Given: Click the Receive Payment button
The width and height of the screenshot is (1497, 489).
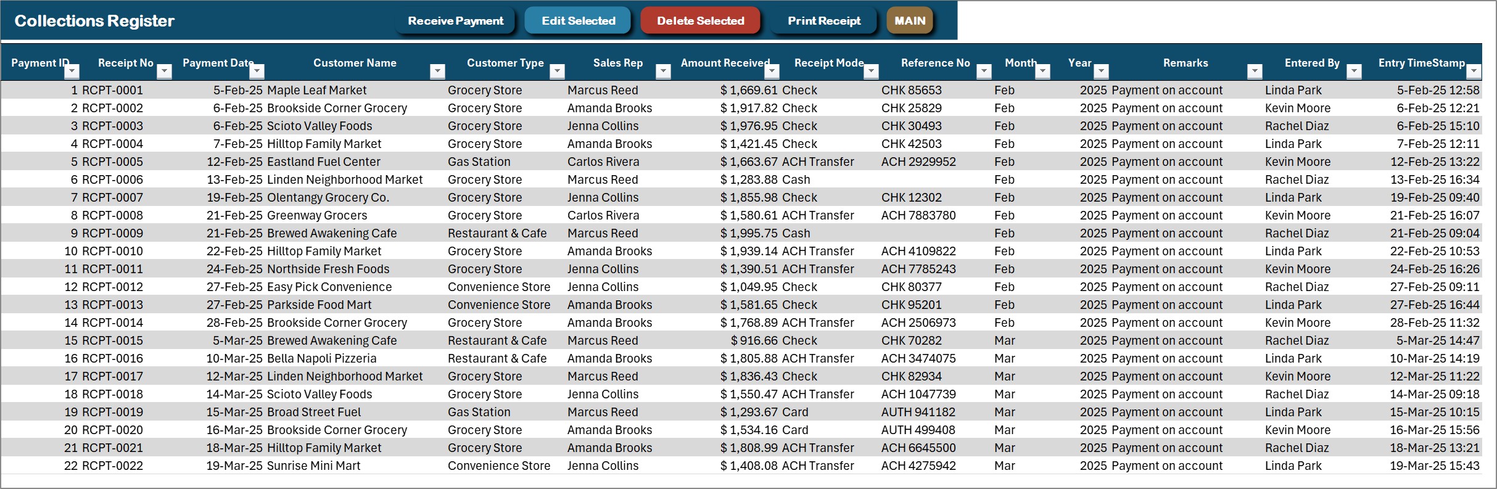Looking at the screenshot, I should (455, 21).
